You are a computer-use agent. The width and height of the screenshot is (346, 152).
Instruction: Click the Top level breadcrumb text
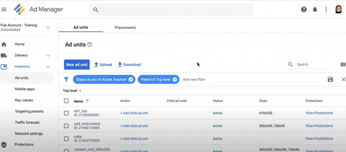click(x=70, y=91)
